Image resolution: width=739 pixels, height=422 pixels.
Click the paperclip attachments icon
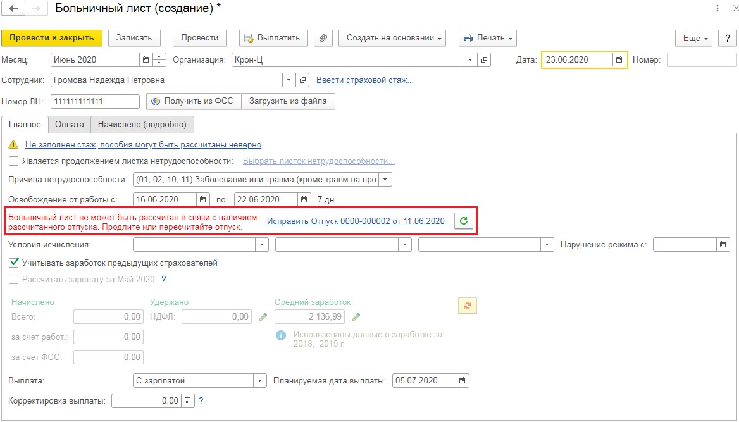click(x=323, y=38)
